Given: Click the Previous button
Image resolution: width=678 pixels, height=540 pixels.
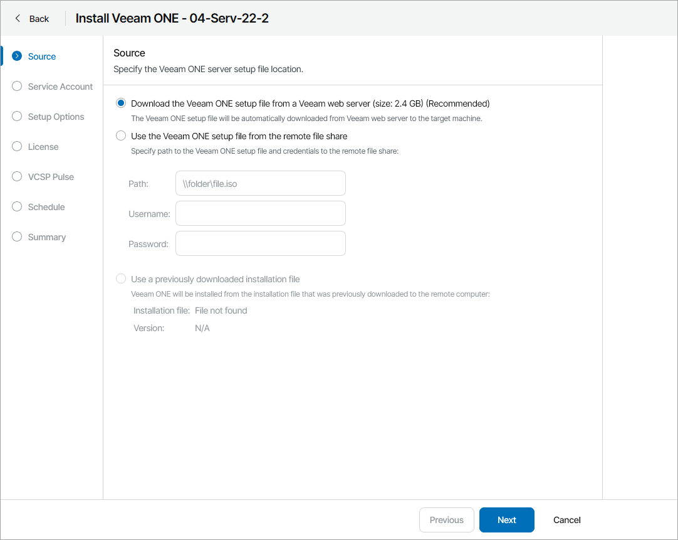Looking at the screenshot, I should [446, 520].
